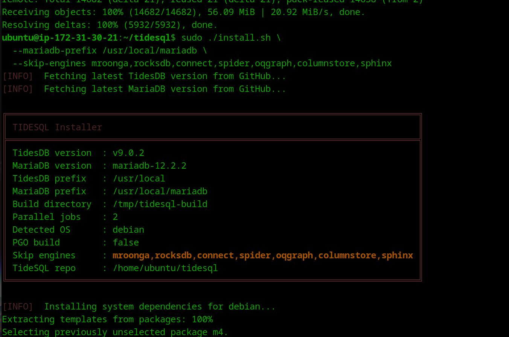
Task: Click the 'Installing system dependencies for debian' line
Action: tap(160, 307)
